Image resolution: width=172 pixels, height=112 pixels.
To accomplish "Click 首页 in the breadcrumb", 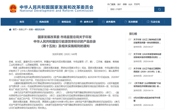I will pyautogui.click(x=15, y=30).
